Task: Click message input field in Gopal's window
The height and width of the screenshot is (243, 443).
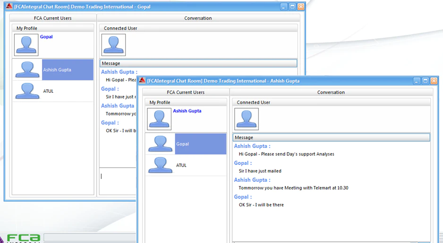Action: (118, 181)
